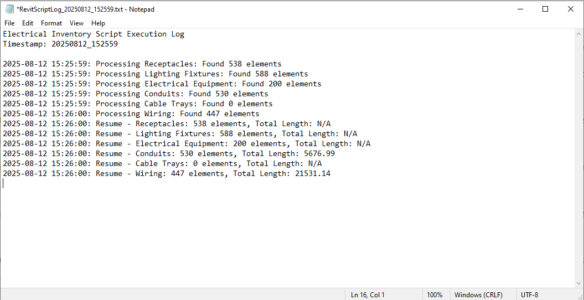The height and width of the screenshot is (300, 584).
Task: Click the Notepad icon in title bar
Action: coord(9,9)
